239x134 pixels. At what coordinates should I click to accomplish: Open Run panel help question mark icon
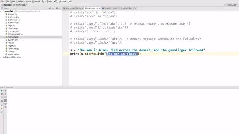pos(1,112)
